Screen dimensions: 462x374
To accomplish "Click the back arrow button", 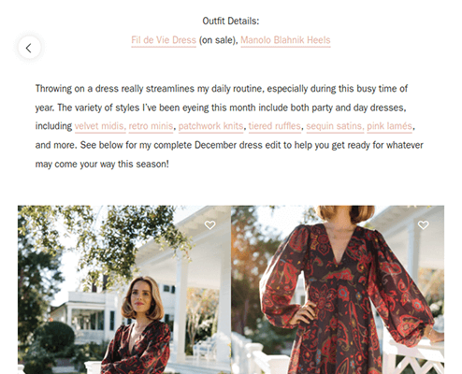I will tap(29, 48).
